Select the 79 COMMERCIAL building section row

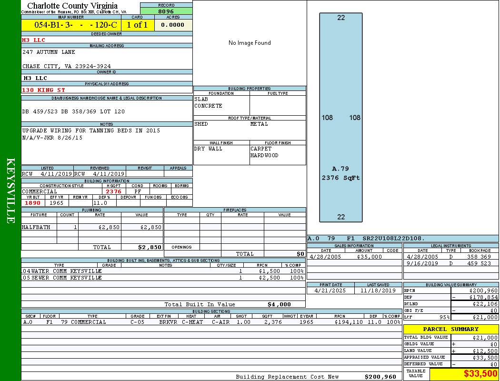[x=211, y=322]
